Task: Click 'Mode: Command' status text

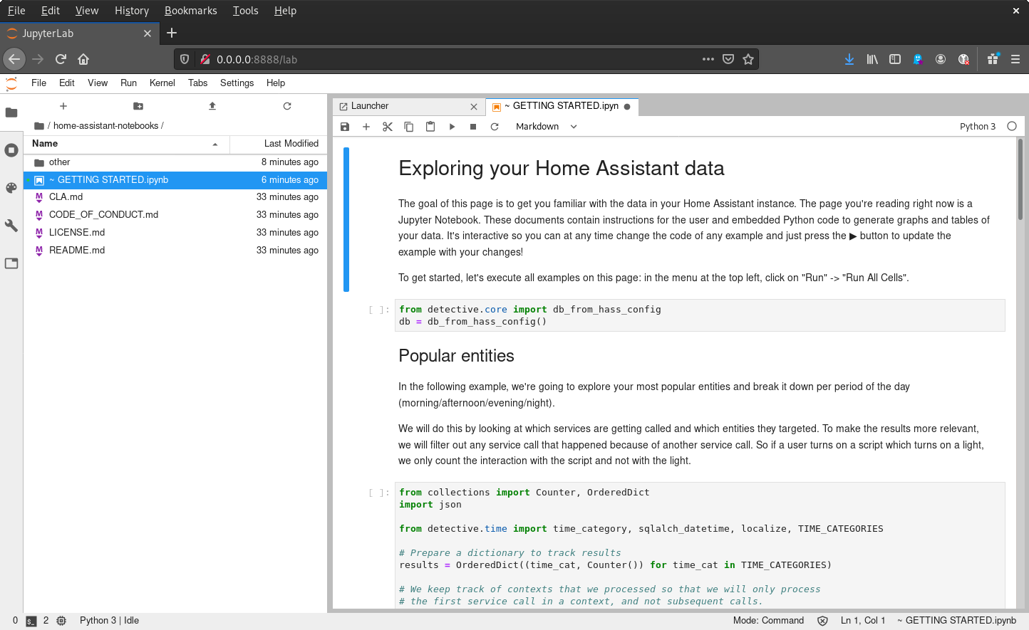Action: [x=768, y=621]
